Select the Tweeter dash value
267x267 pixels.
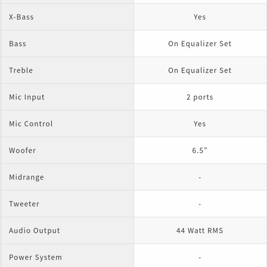pos(200,204)
